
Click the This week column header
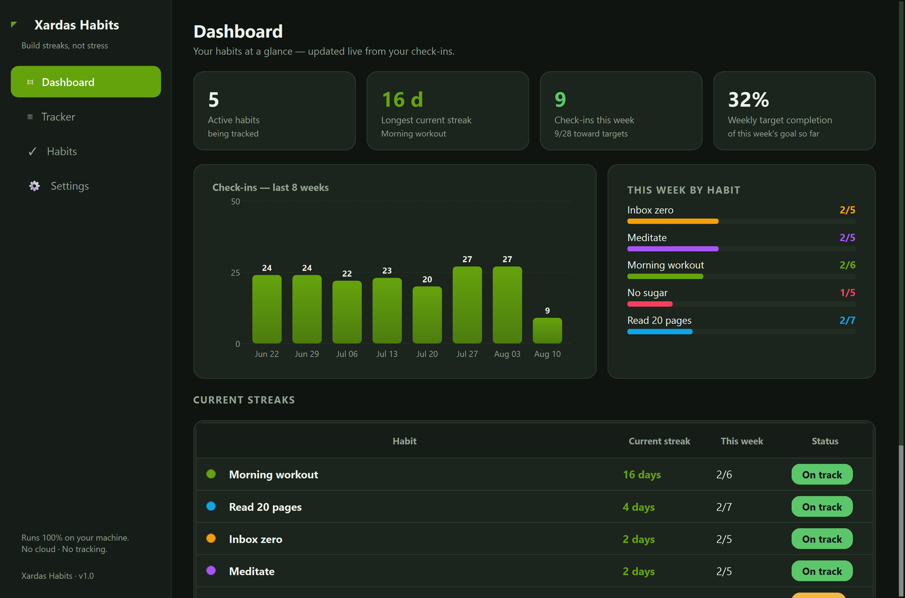tap(742, 441)
